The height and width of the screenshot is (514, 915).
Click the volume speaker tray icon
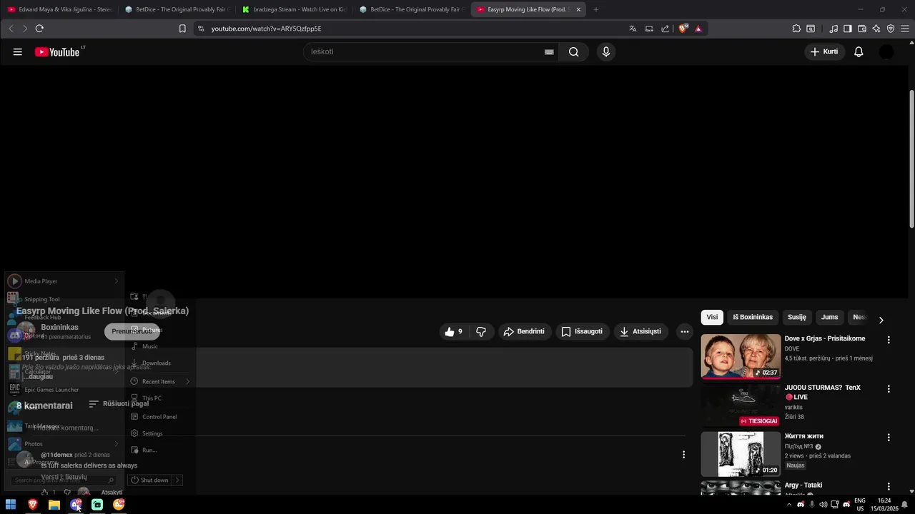tap(823, 505)
